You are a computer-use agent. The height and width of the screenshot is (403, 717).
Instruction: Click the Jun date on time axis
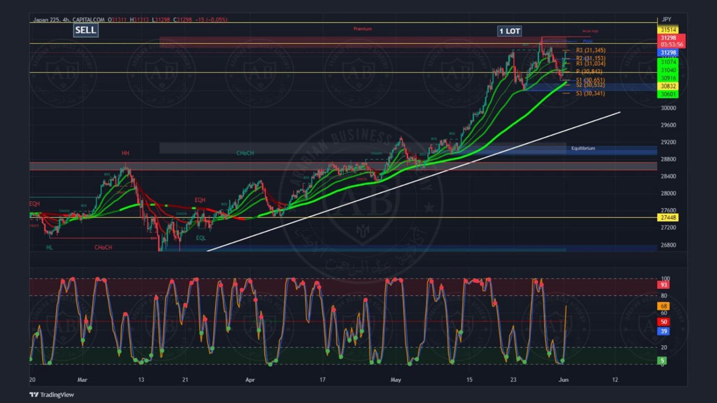pyautogui.click(x=564, y=380)
